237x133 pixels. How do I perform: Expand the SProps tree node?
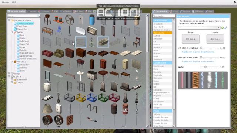point(9,74)
